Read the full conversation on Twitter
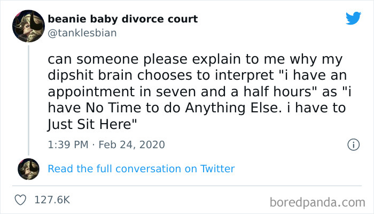Image resolution: width=374 pixels, height=214 pixels. coord(141,169)
